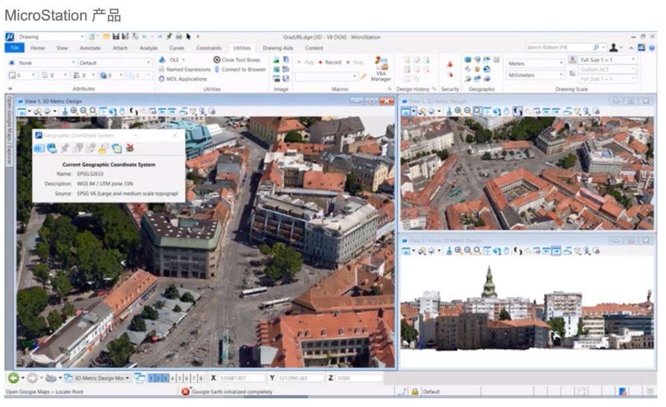Toggle view 8 button in view groups
This screenshot has height=407, width=666.
200,378
